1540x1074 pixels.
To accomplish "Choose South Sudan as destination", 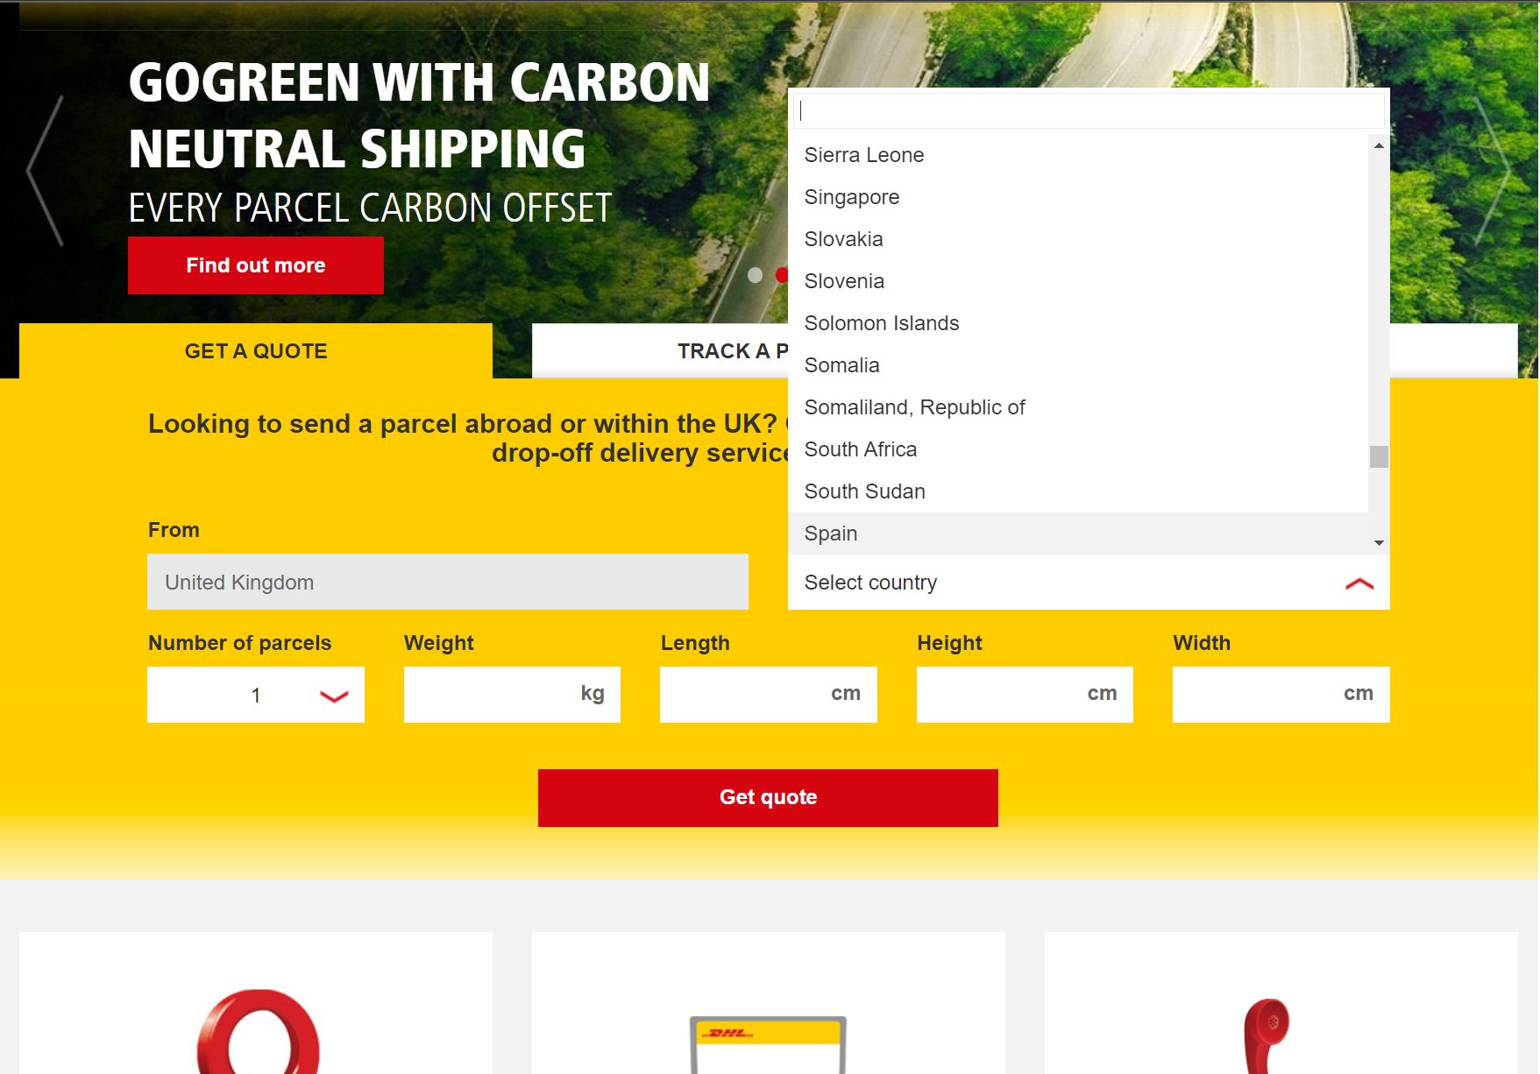I will pyautogui.click(x=1078, y=491).
